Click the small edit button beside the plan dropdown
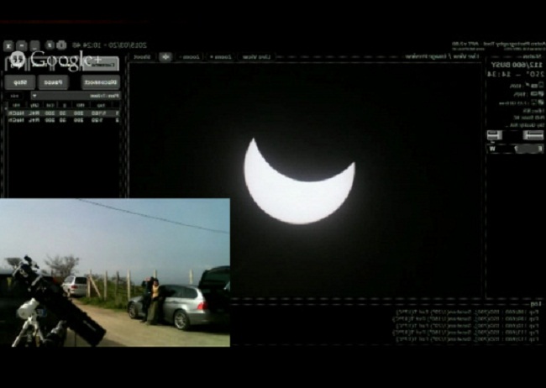This screenshot has height=388, width=546. pos(14,96)
